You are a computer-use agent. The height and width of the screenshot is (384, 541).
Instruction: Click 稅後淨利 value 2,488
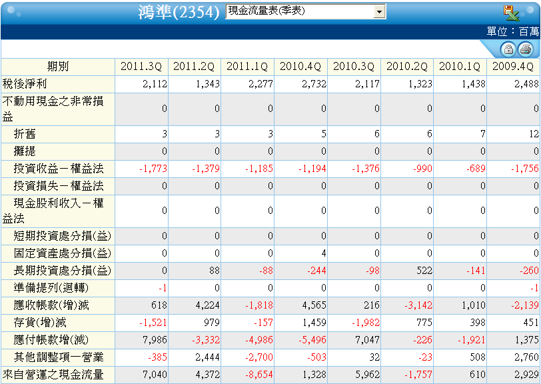pos(526,84)
